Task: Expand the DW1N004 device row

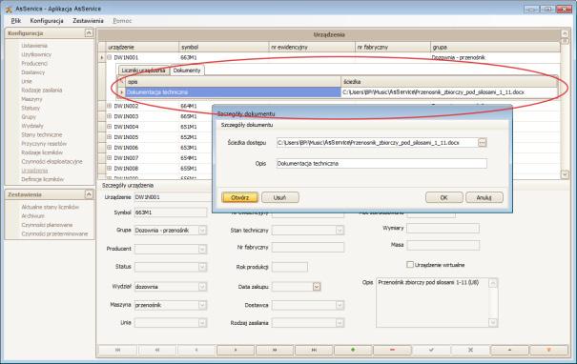Action: [110, 127]
